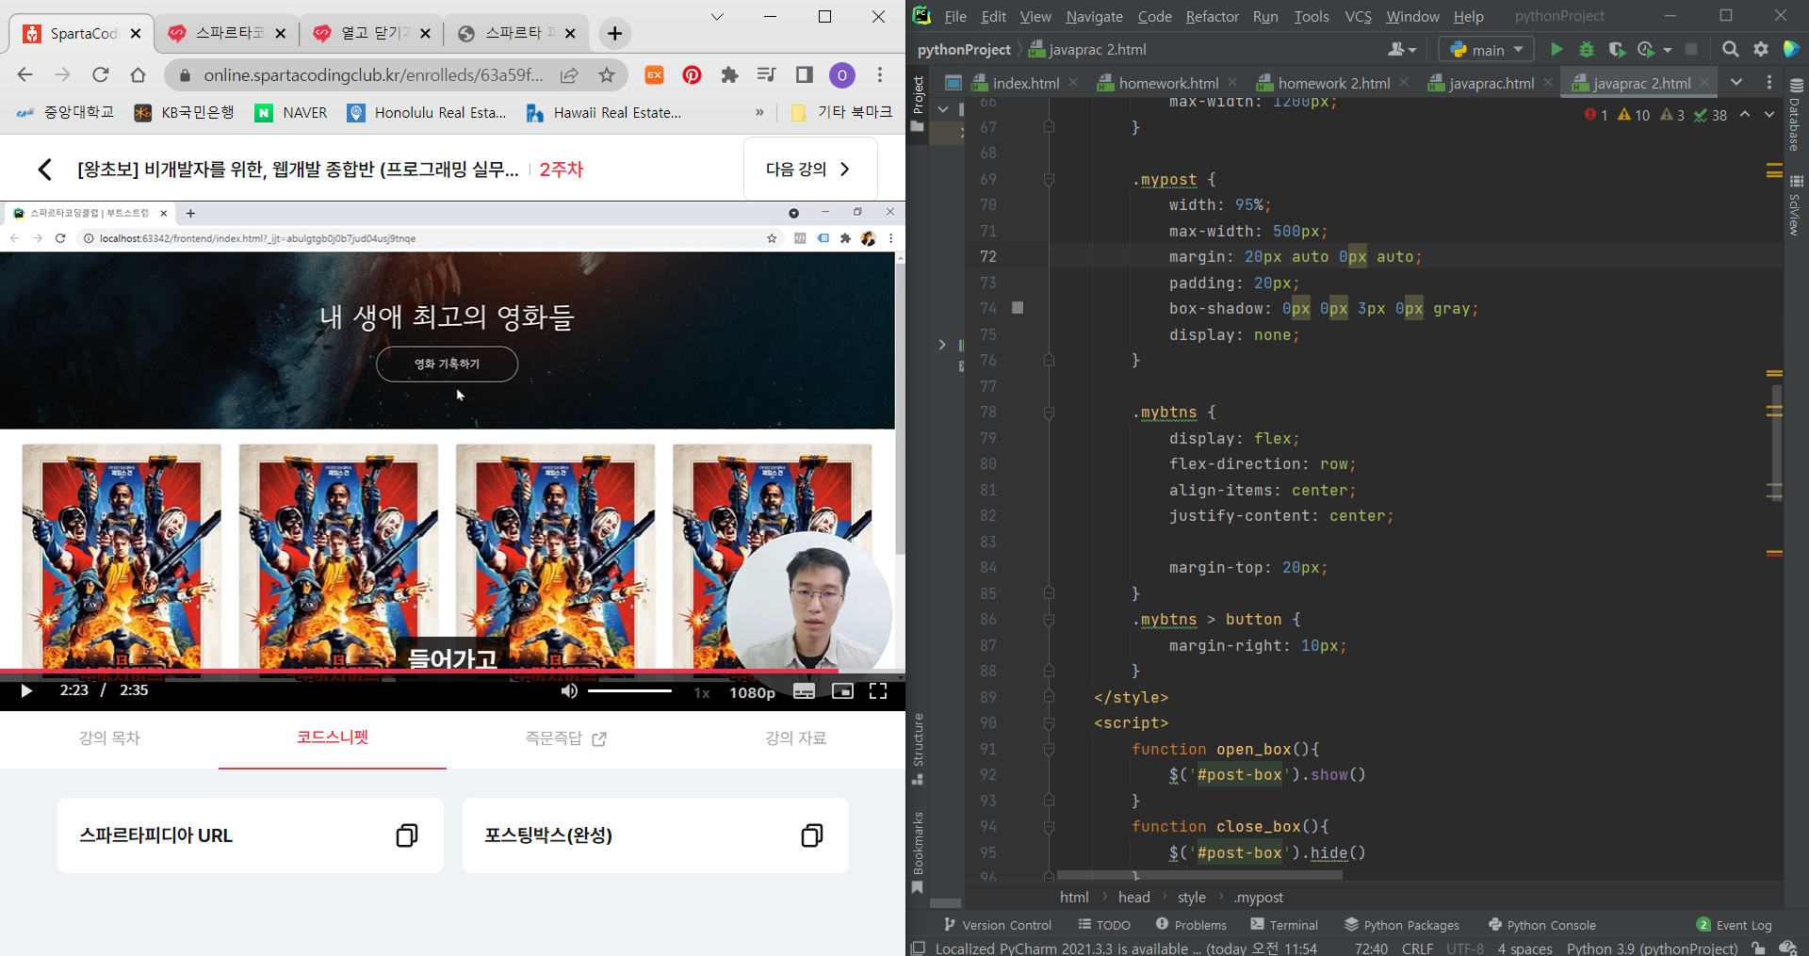Open the Event Log
Image resolution: width=1809 pixels, height=956 pixels.
tap(1734, 925)
